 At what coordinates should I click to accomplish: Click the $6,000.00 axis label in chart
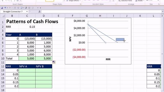pos(79,21)
